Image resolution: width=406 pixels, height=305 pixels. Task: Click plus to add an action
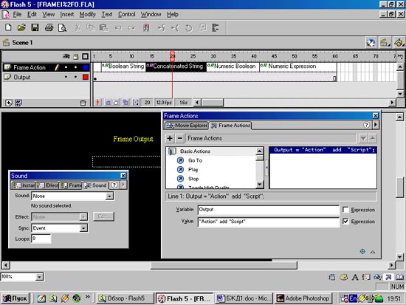click(x=170, y=138)
